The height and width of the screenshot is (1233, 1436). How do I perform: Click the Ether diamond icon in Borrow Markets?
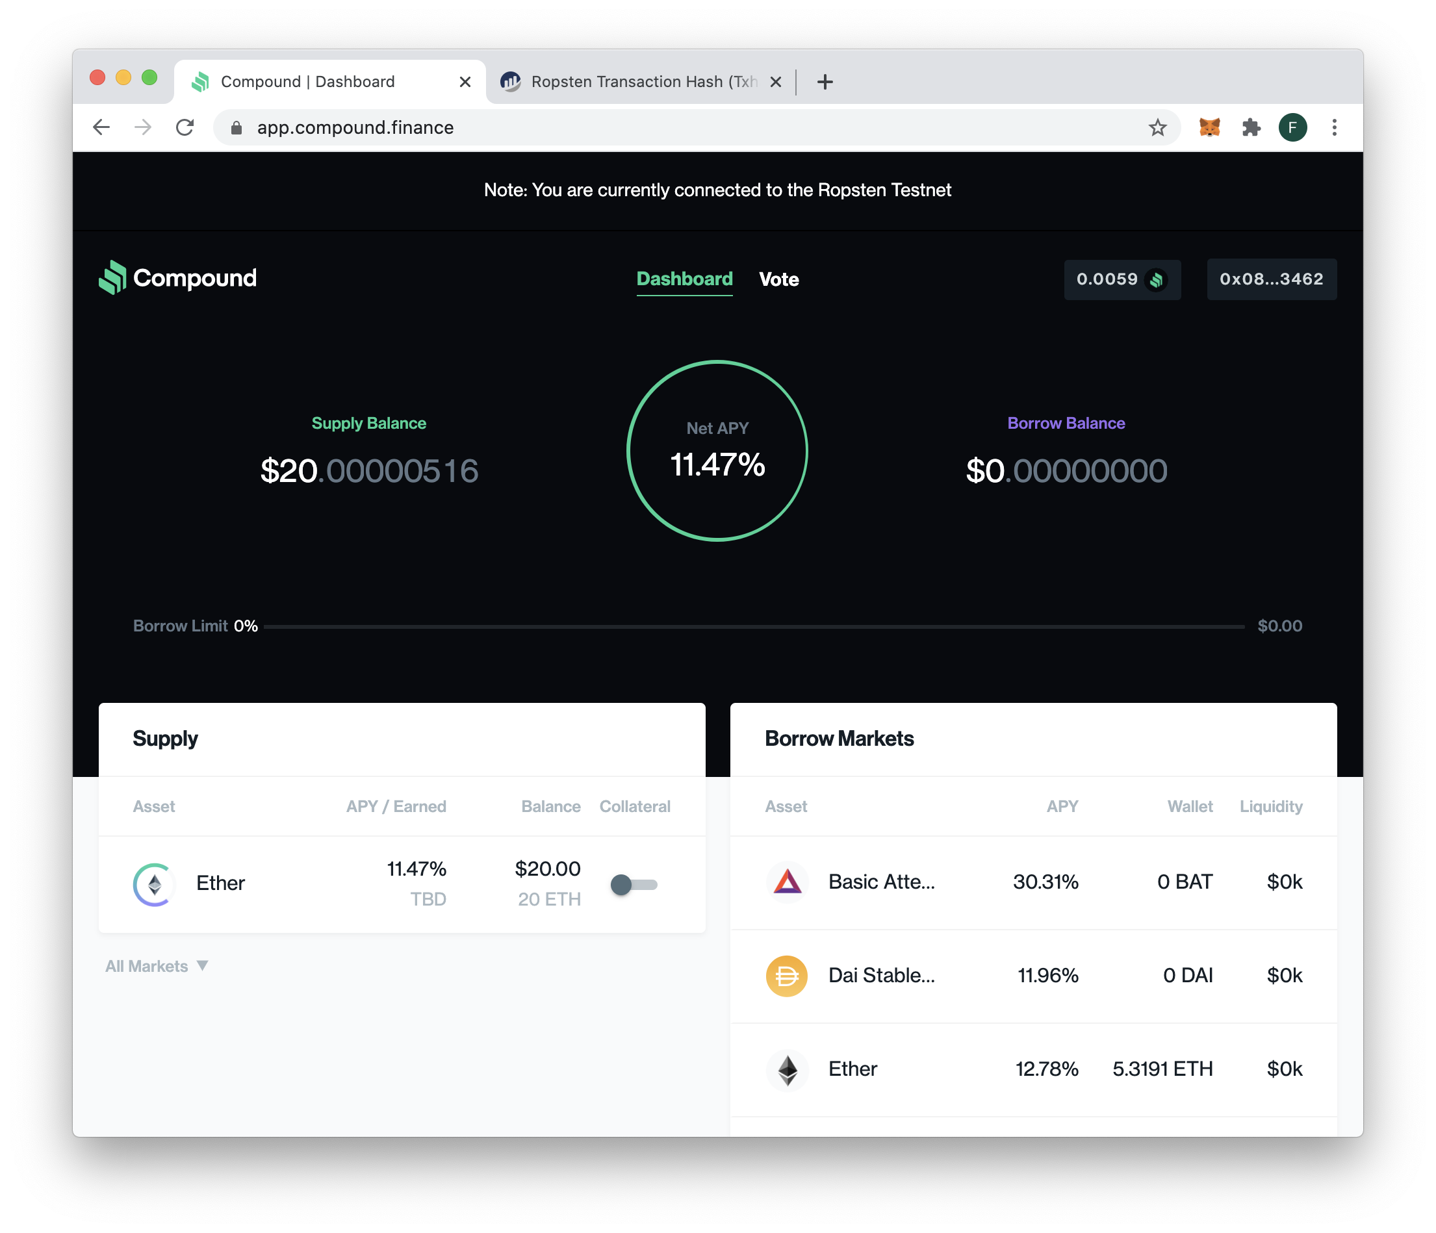click(x=787, y=1069)
